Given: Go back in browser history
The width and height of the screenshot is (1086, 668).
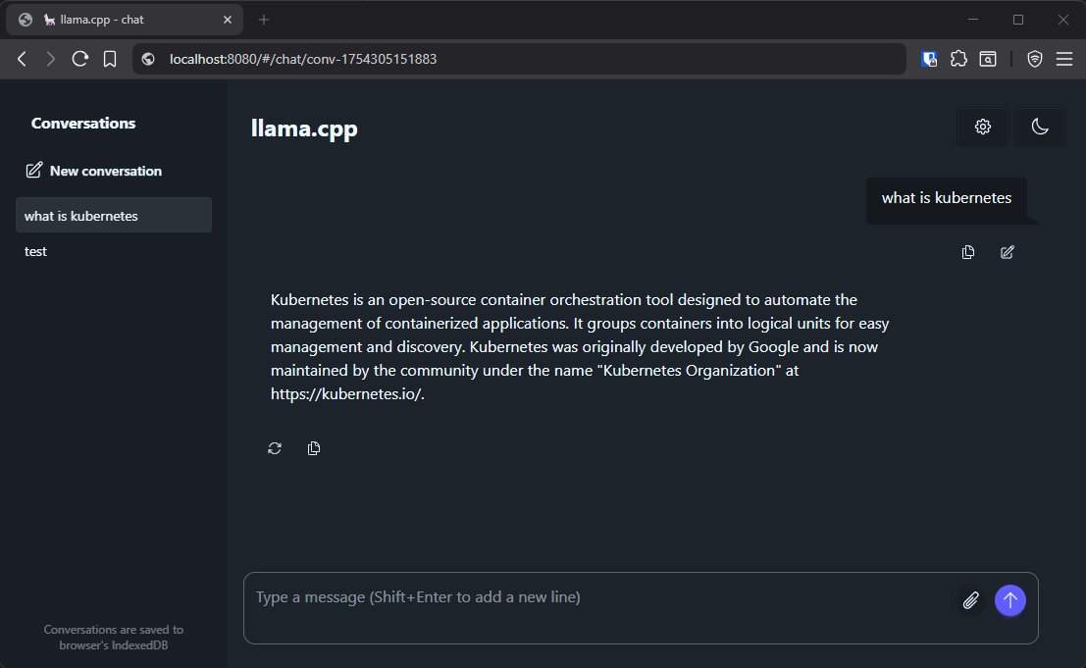Looking at the screenshot, I should coord(23,59).
